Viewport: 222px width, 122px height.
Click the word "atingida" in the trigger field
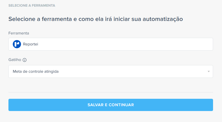pyautogui.click(x=51, y=71)
